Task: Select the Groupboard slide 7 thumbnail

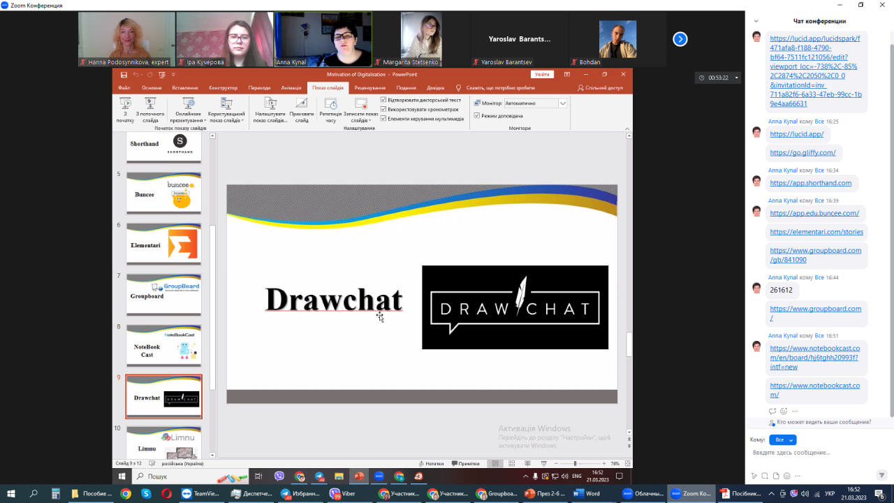Action: point(163,296)
